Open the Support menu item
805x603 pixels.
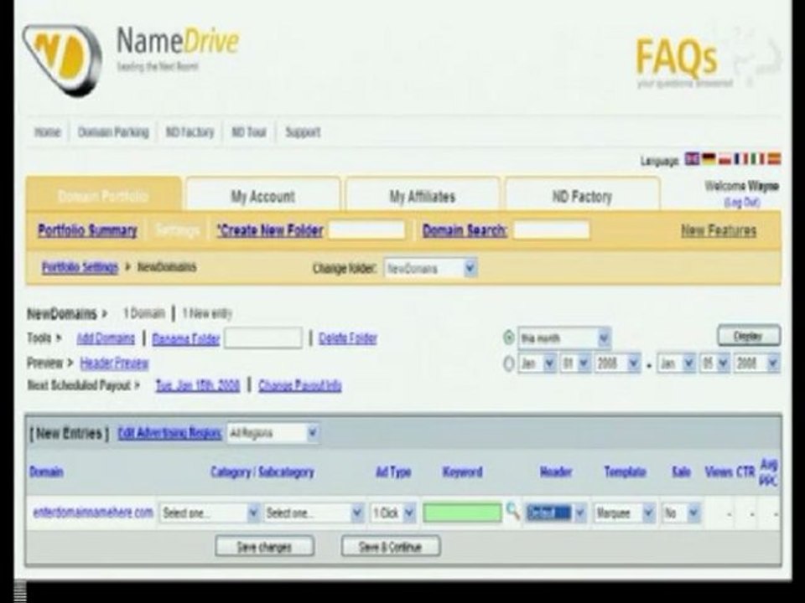point(303,131)
